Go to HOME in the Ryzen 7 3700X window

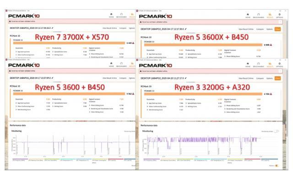(x=111, y=15)
